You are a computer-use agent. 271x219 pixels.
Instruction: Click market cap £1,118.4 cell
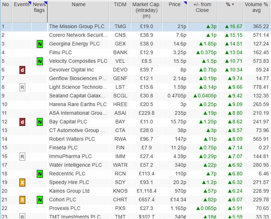(146, 191)
